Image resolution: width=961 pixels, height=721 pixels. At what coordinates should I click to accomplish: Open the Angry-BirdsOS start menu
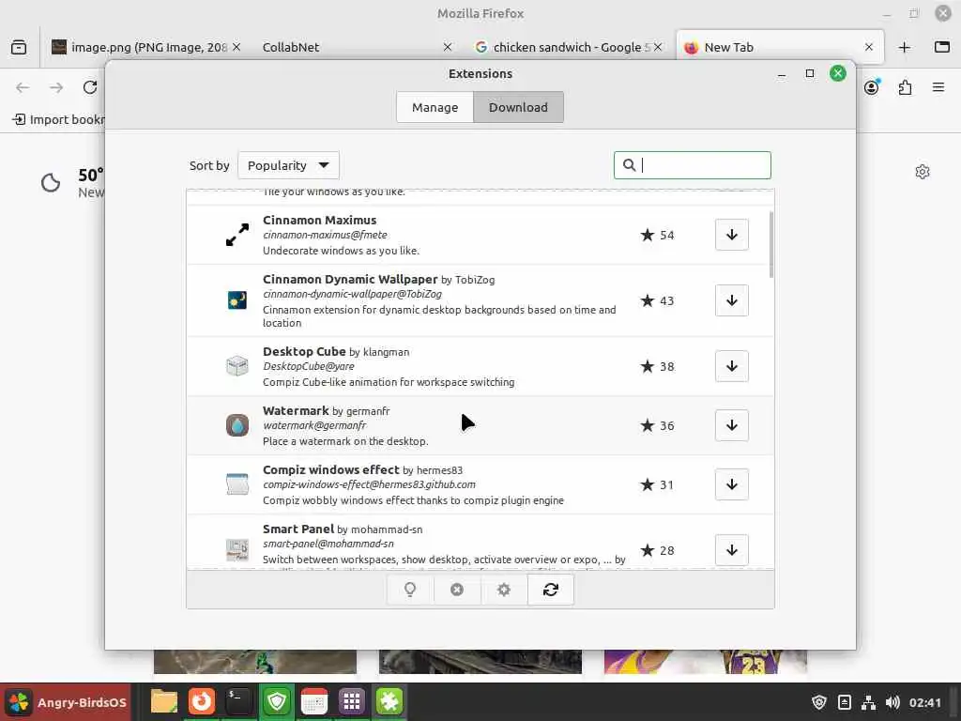point(66,702)
